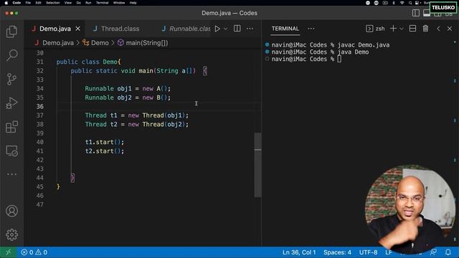Toggle the bottom panel layout icon
This screenshot has height=258, width=459.
427,13
